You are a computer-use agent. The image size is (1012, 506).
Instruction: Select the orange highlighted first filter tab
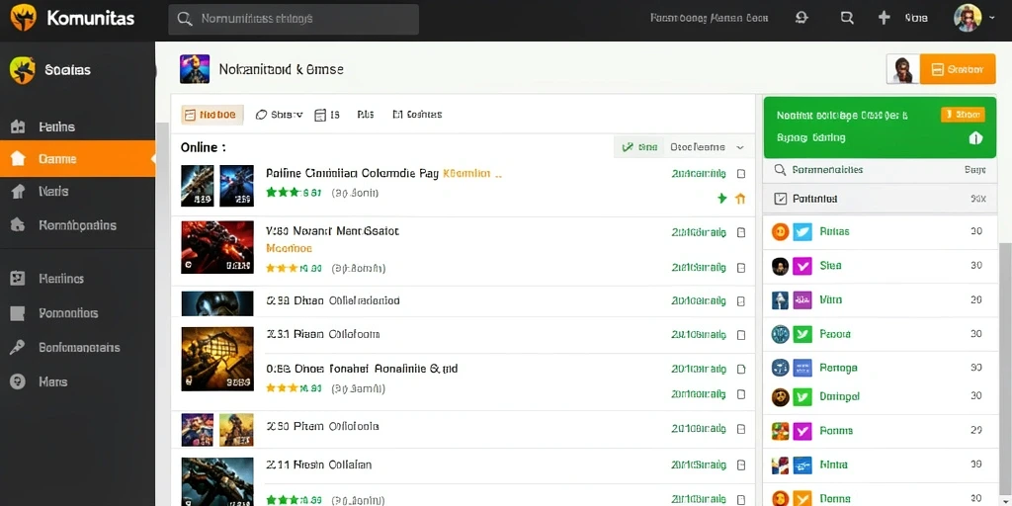(211, 115)
